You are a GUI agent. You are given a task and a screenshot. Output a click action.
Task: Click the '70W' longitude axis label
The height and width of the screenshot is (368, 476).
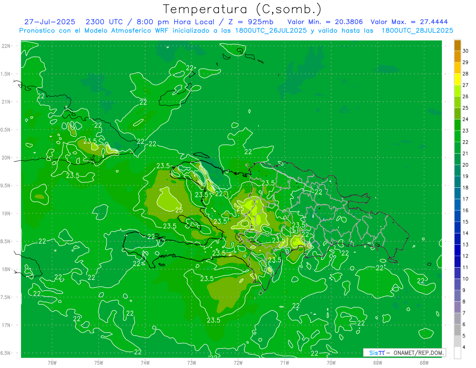(x=331, y=363)
